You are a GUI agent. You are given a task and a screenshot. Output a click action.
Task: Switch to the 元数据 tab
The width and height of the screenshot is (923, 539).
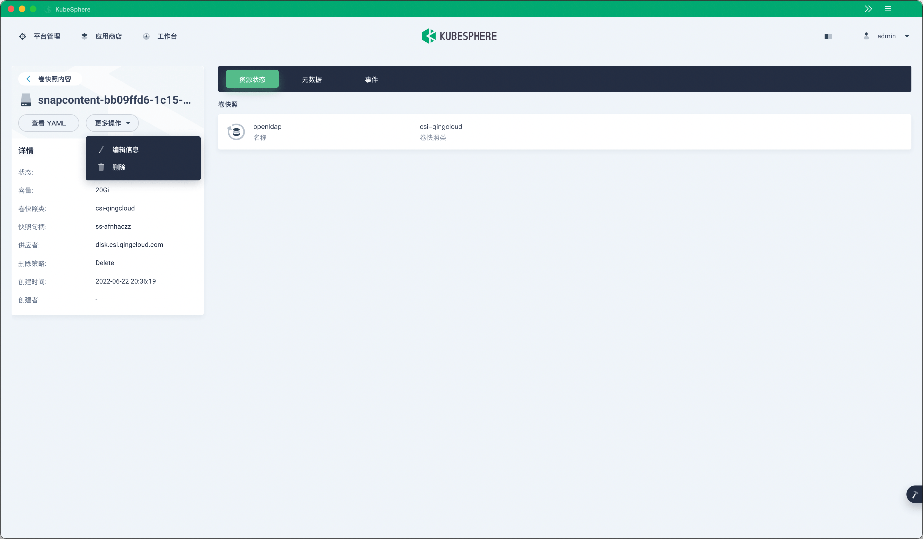point(312,79)
